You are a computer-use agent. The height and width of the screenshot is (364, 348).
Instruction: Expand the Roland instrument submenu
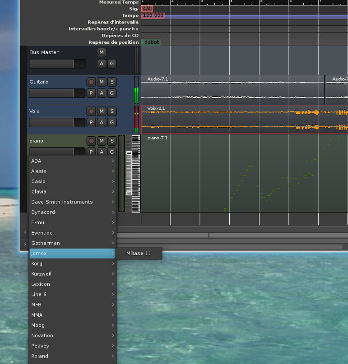click(x=73, y=356)
